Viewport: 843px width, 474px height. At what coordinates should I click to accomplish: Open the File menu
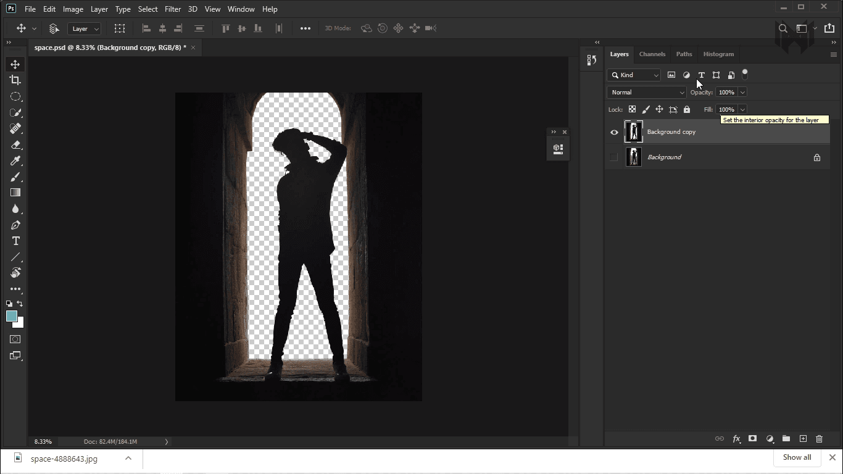click(x=30, y=9)
